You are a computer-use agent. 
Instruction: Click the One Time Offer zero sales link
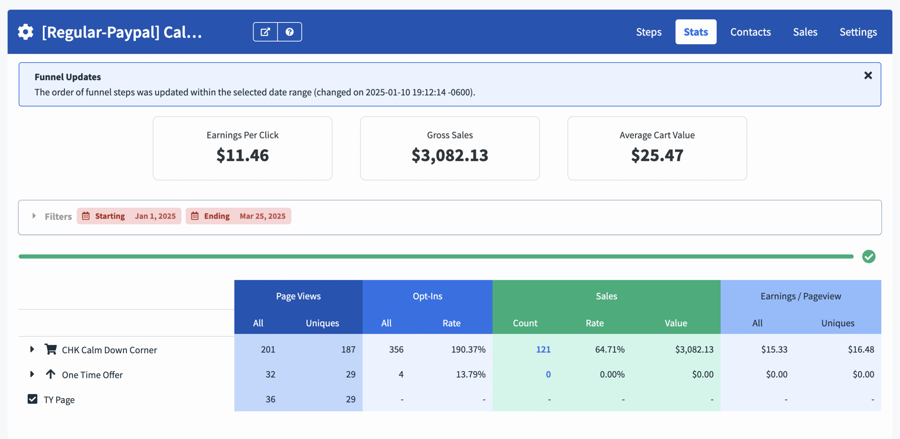pyautogui.click(x=548, y=374)
